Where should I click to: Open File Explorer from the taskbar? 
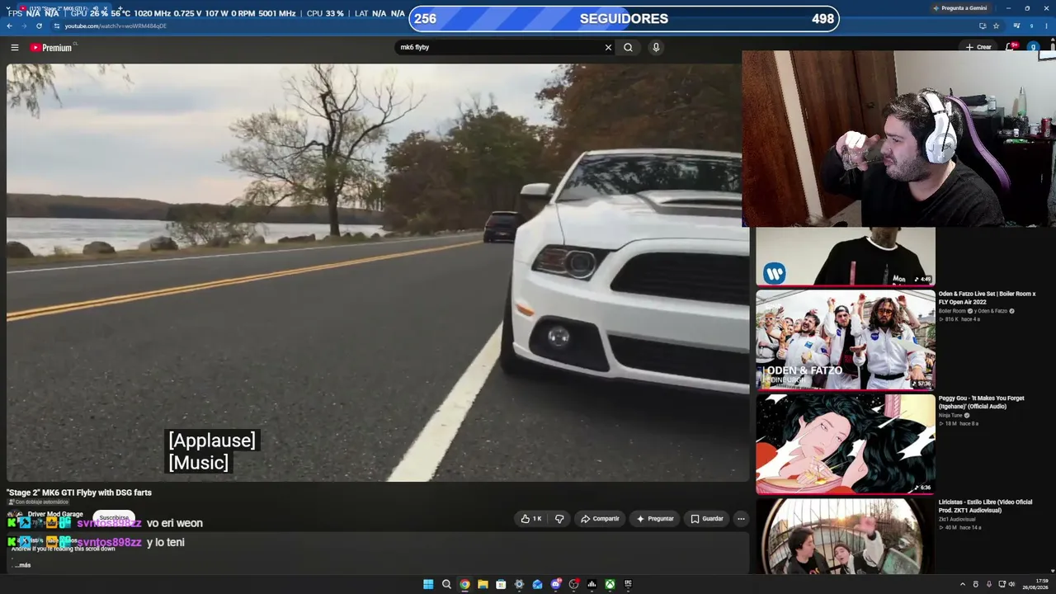click(x=483, y=584)
